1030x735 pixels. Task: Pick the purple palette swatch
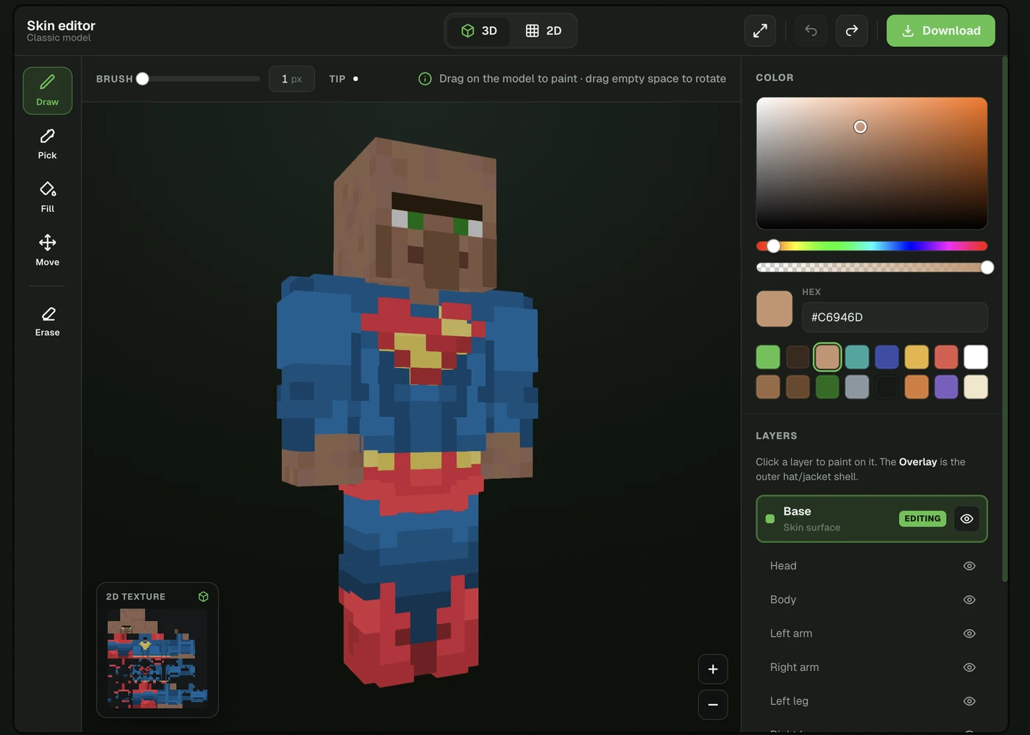coord(946,387)
